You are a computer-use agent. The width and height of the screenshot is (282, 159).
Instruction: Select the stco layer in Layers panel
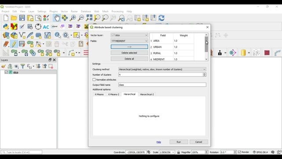16,72
